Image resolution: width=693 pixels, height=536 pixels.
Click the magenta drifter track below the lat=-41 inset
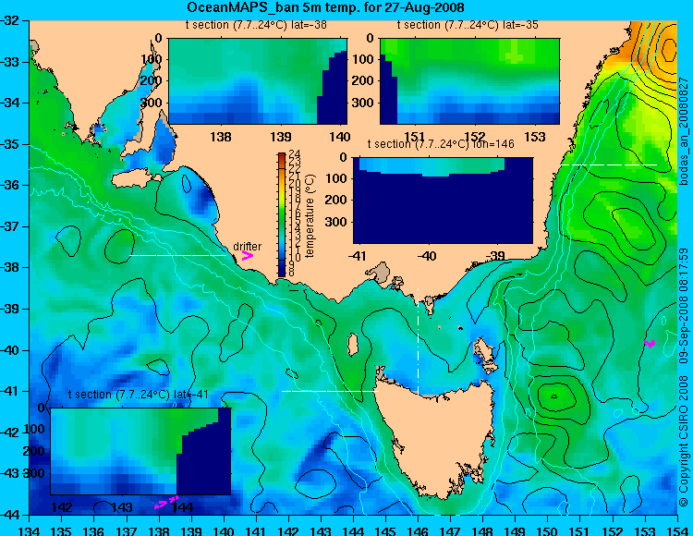166,503
